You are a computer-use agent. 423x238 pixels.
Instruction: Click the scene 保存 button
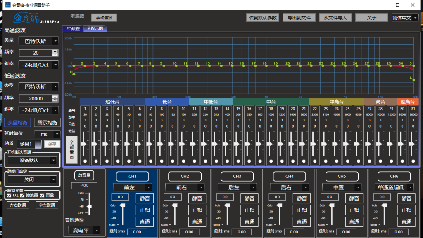click(52, 144)
